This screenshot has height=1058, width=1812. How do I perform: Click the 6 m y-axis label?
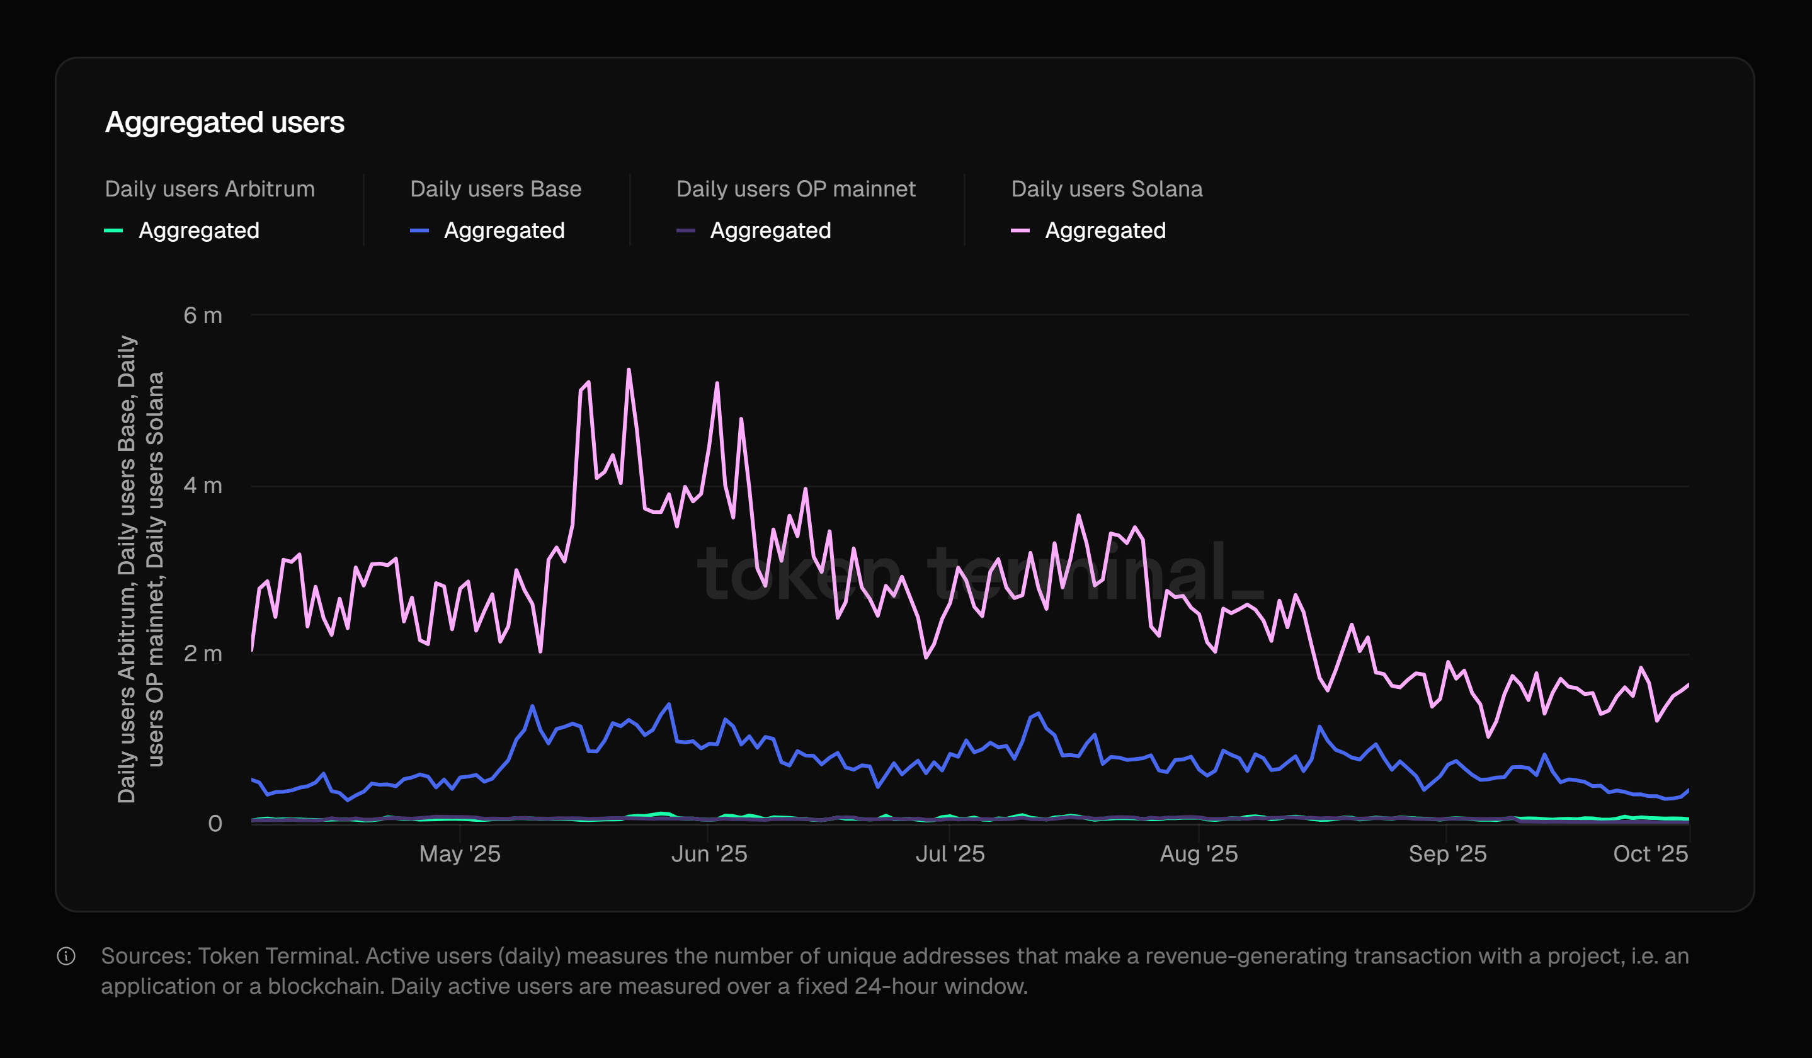203,316
